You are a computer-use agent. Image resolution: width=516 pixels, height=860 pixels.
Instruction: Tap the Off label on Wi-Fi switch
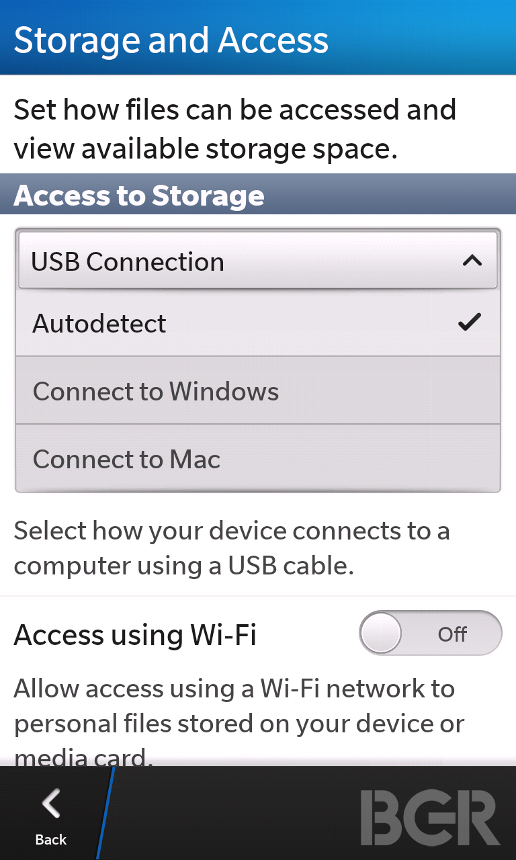452,634
